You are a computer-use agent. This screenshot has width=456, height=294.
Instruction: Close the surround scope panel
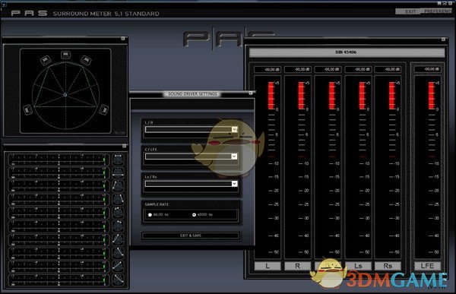tap(123, 39)
